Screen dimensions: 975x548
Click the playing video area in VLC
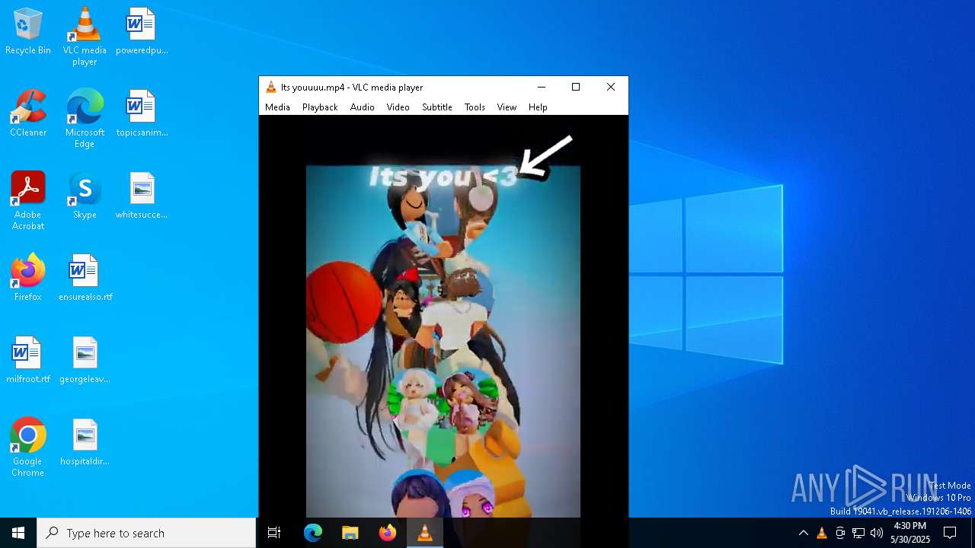[443, 316]
